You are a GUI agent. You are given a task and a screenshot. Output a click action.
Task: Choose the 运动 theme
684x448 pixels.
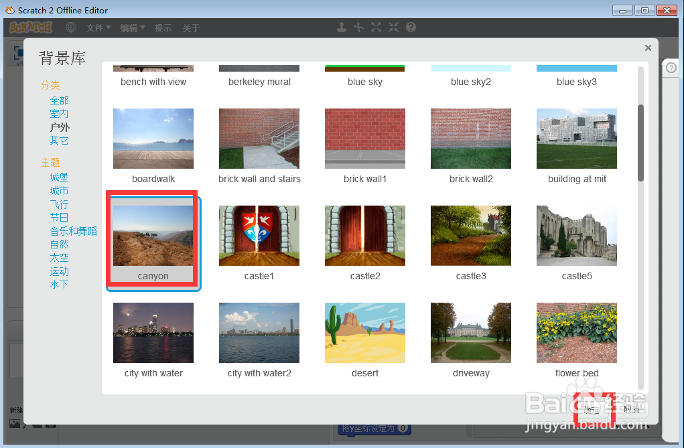(60, 271)
